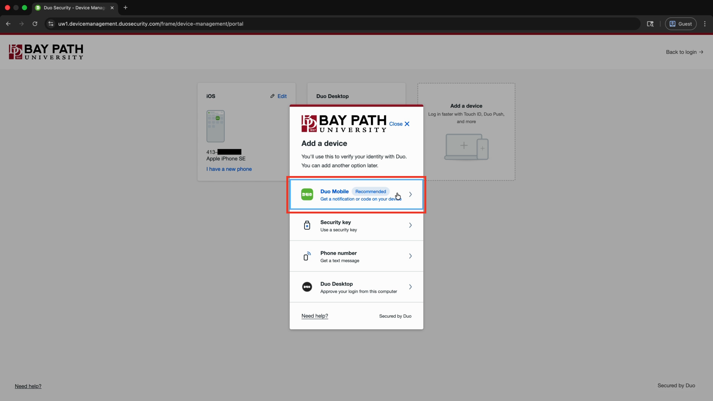
Task: Click I have a new phone link
Action: point(229,169)
